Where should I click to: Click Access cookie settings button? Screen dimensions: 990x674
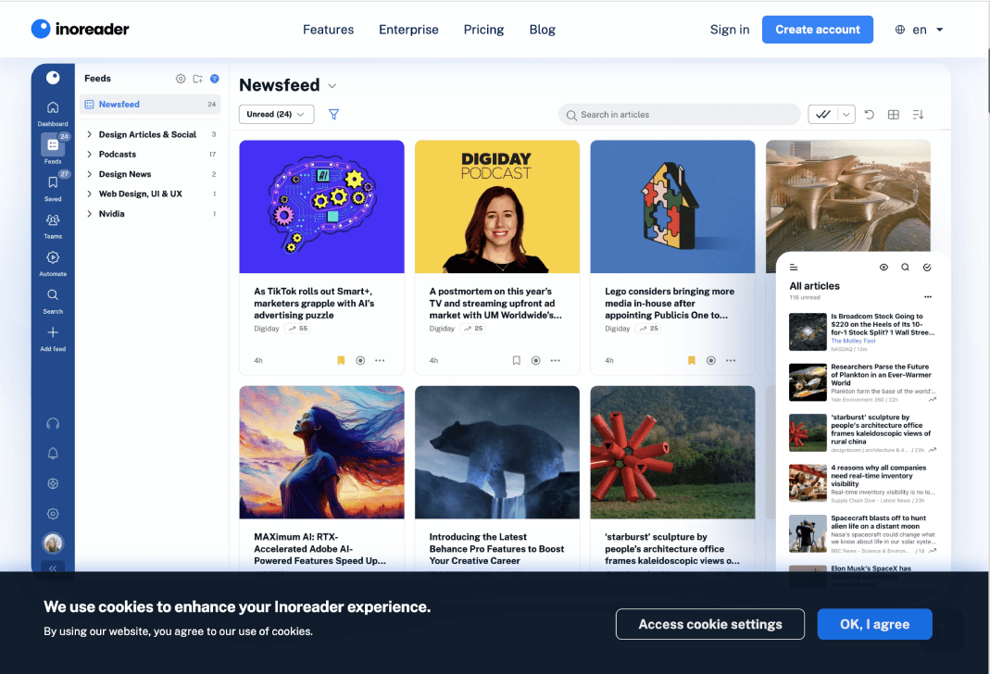[710, 624]
